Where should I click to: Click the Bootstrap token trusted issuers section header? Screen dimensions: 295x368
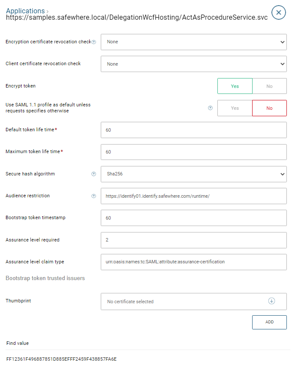[44, 278]
